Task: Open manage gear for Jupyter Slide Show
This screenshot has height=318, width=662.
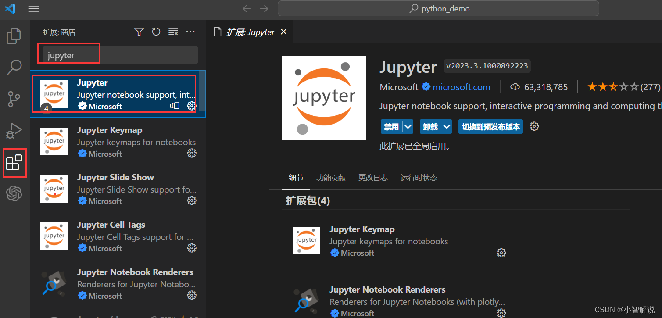Action: (x=192, y=200)
